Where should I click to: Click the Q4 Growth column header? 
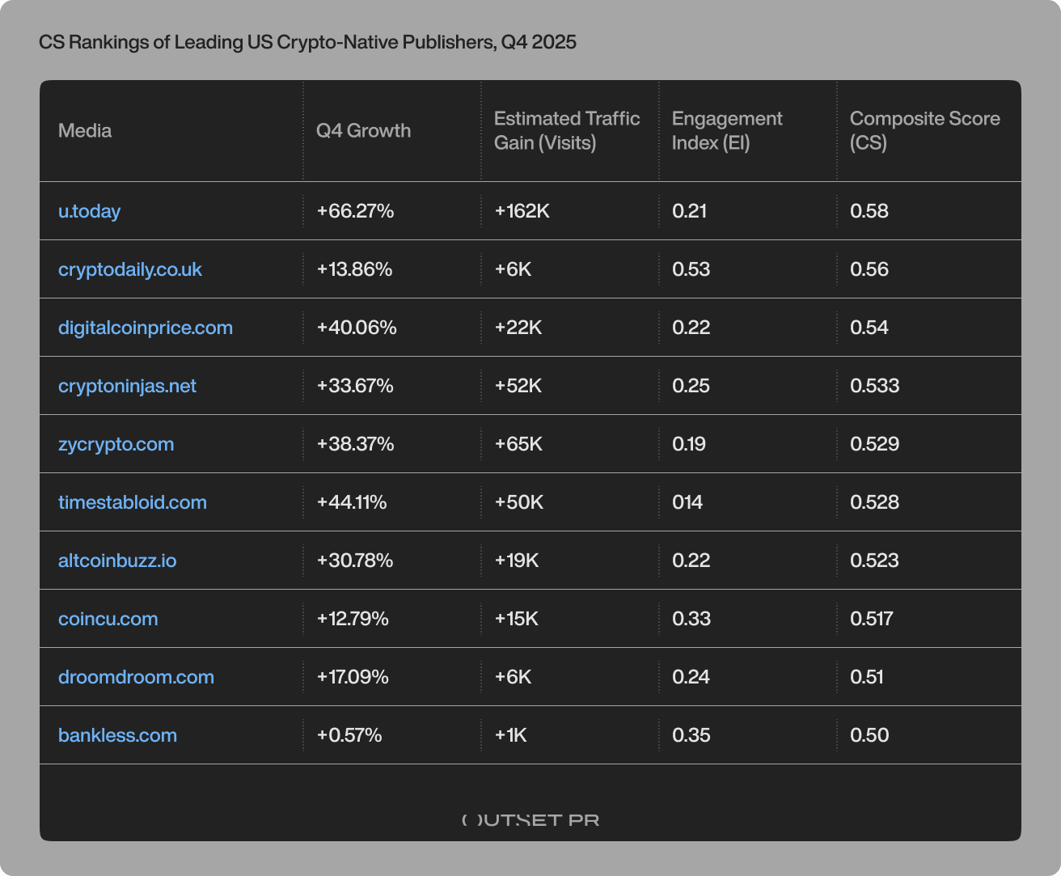[363, 130]
